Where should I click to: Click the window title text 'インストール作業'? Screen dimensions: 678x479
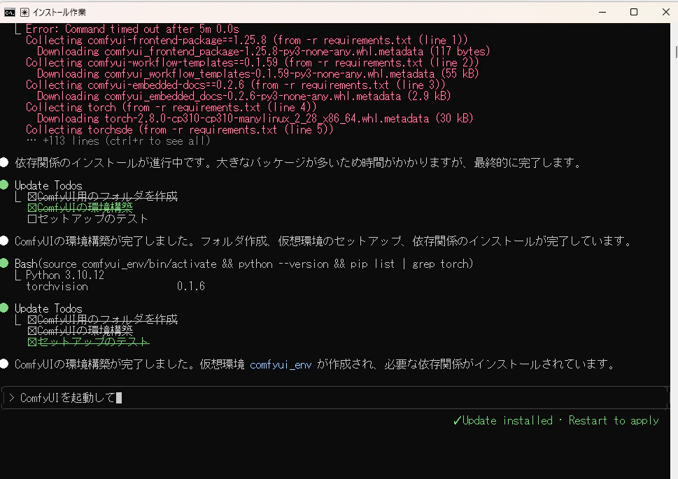pyautogui.click(x=59, y=13)
